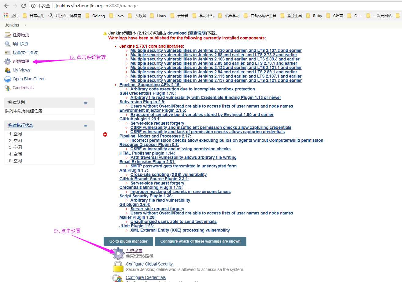Open the 日常应用 bookmark folder

[x=34, y=16]
